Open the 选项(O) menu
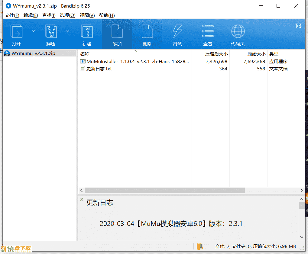The height and width of the screenshot is (254, 308). [68, 15]
